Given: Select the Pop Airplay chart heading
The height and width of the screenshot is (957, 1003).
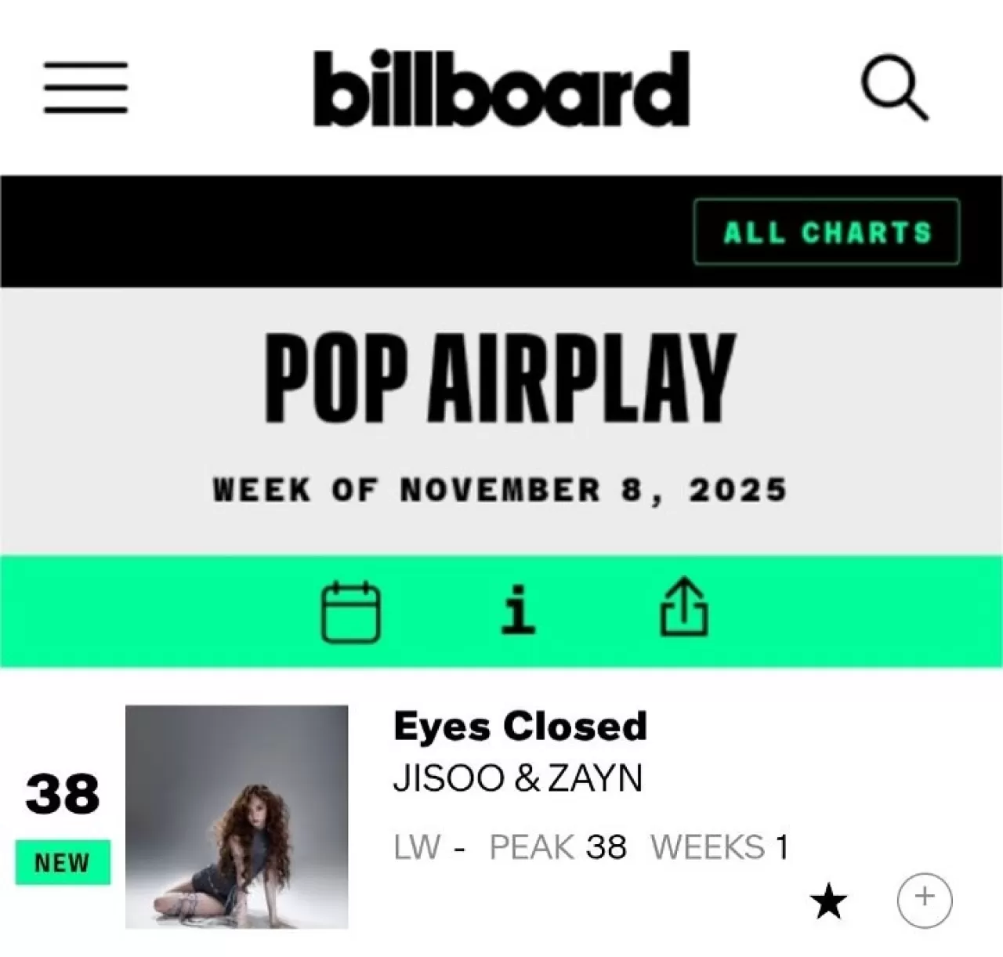Looking at the screenshot, I should click(500, 379).
